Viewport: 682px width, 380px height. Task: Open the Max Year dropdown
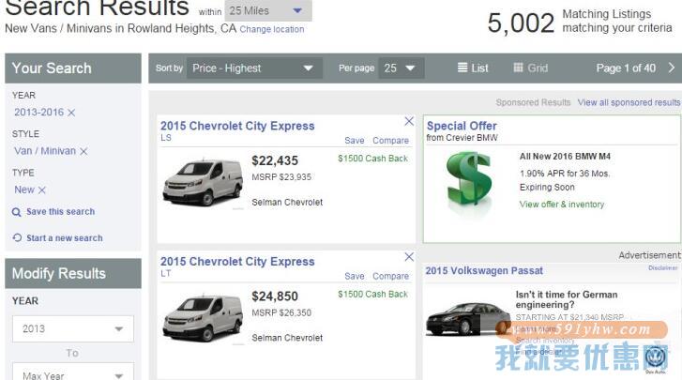73,372
